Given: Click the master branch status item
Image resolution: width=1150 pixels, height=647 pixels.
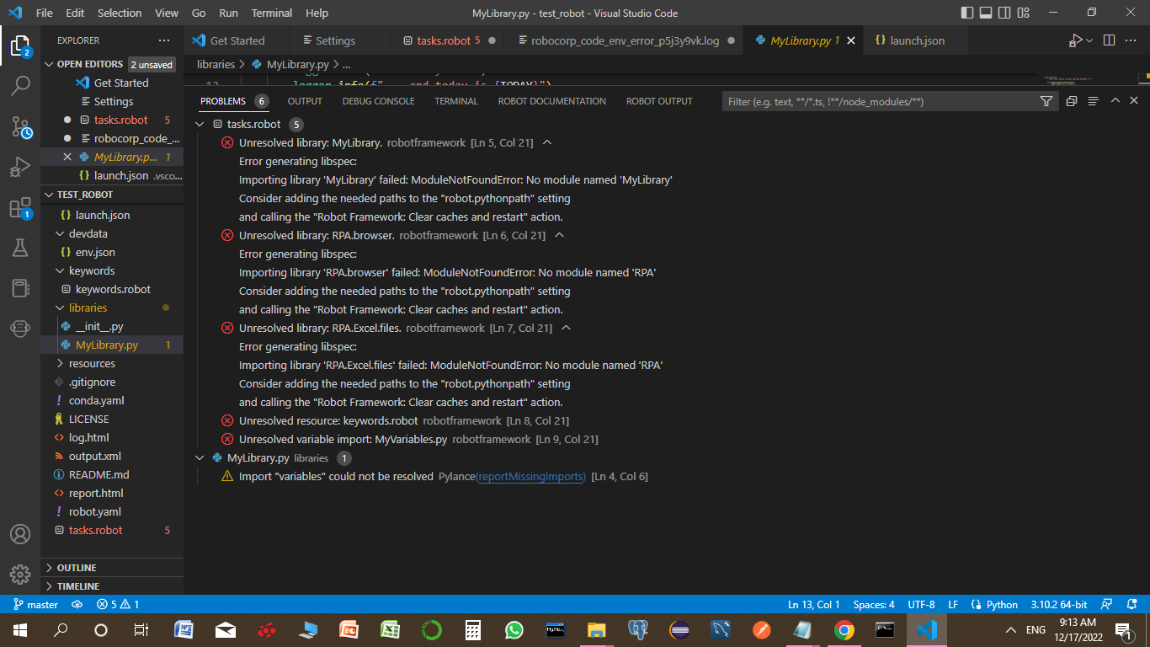Looking at the screenshot, I should tap(36, 605).
